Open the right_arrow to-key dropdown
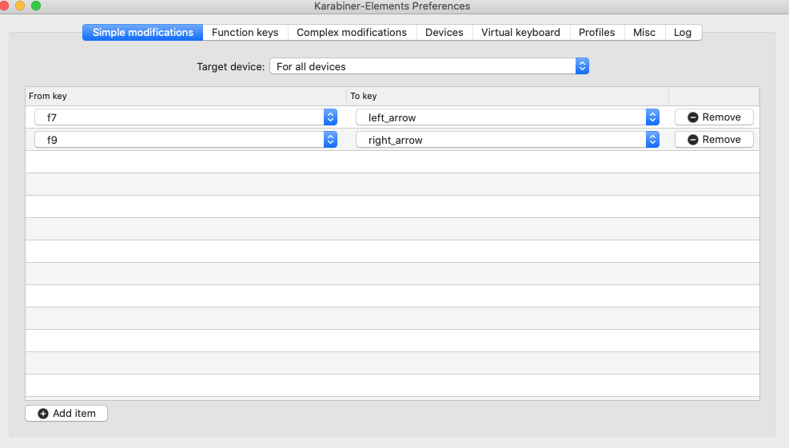Viewport: 789px width, 448px height. click(x=507, y=140)
